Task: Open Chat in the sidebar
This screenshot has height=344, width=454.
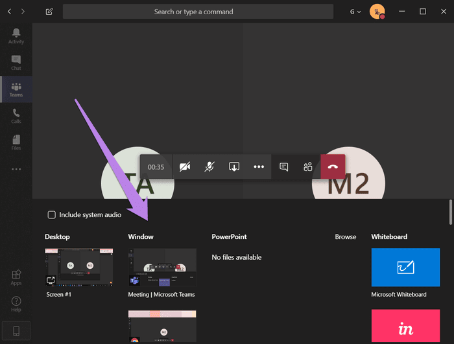Action: point(16,63)
